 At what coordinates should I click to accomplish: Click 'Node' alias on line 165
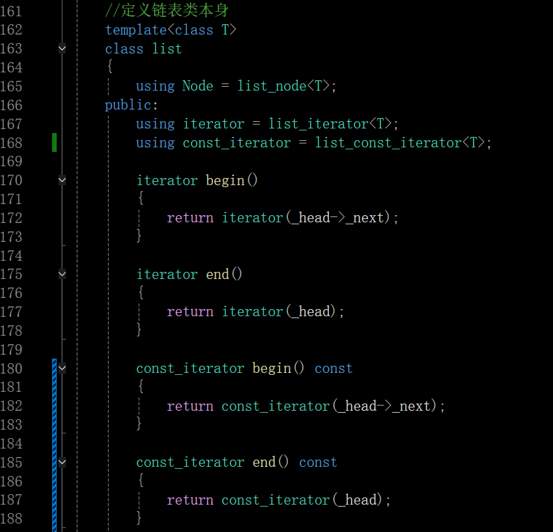(x=198, y=86)
